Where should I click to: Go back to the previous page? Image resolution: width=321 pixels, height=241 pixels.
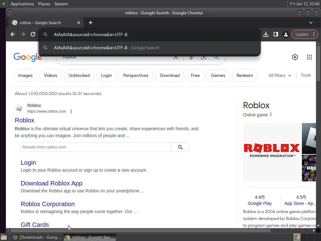pos(13,35)
